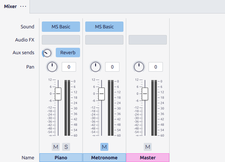The width and height of the screenshot is (225, 162).
Task: Click Metronome's empty Audio FX slot
Action: pos(104,40)
